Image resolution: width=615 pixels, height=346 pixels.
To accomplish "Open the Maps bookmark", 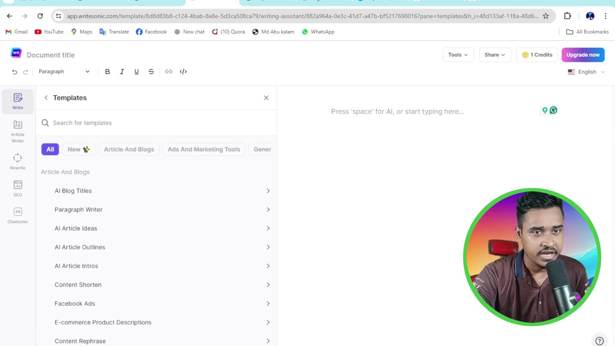I will click(x=82, y=32).
